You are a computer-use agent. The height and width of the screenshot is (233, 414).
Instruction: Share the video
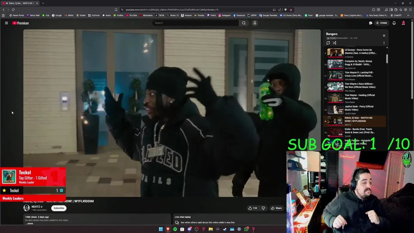click(276, 208)
